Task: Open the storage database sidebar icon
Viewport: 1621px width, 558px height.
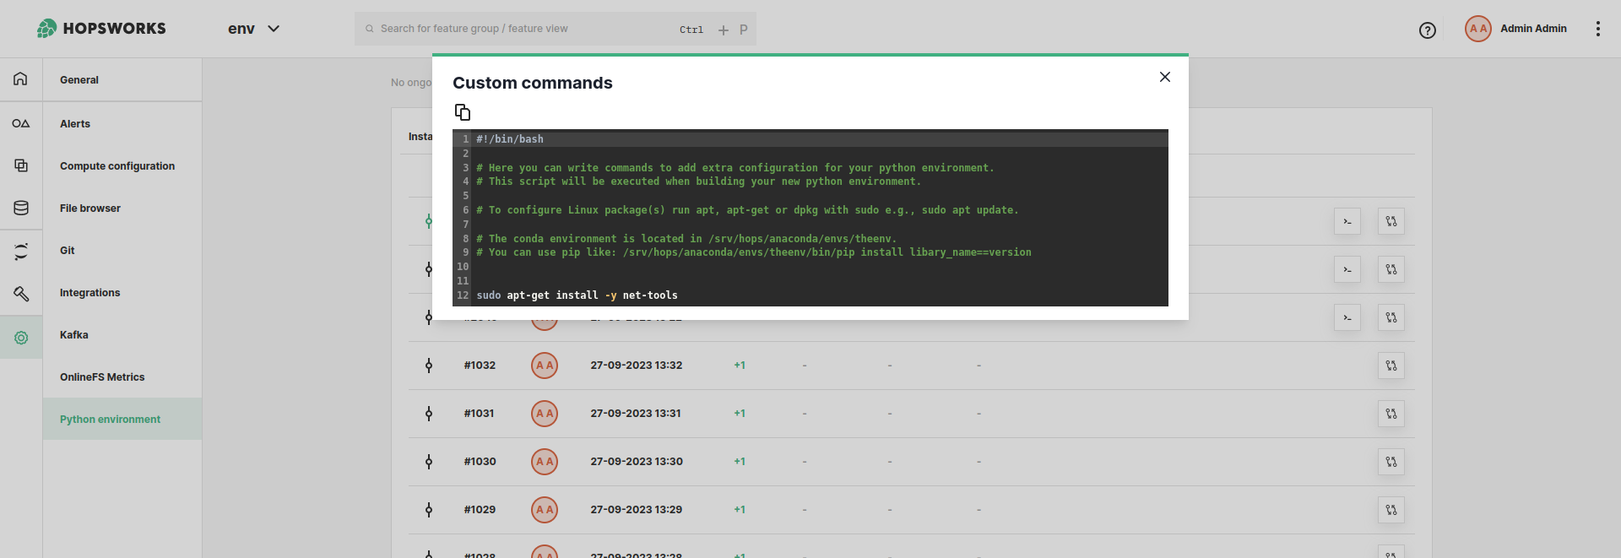Action: [21, 208]
